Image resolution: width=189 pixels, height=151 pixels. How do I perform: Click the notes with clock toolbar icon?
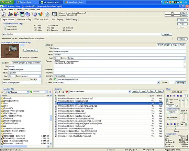pyautogui.click(x=10, y=14)
